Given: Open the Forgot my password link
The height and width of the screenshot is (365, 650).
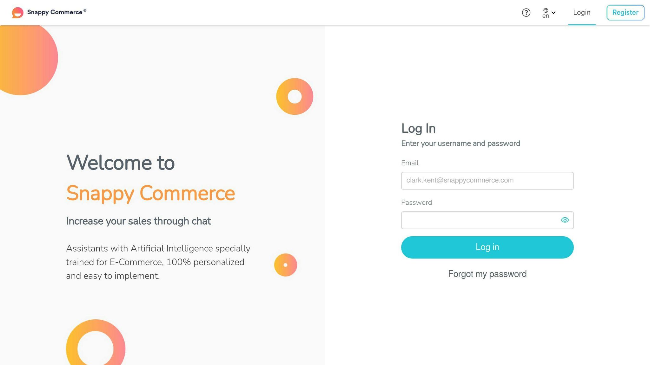Looking at the screenshot, I should (487, 274).
